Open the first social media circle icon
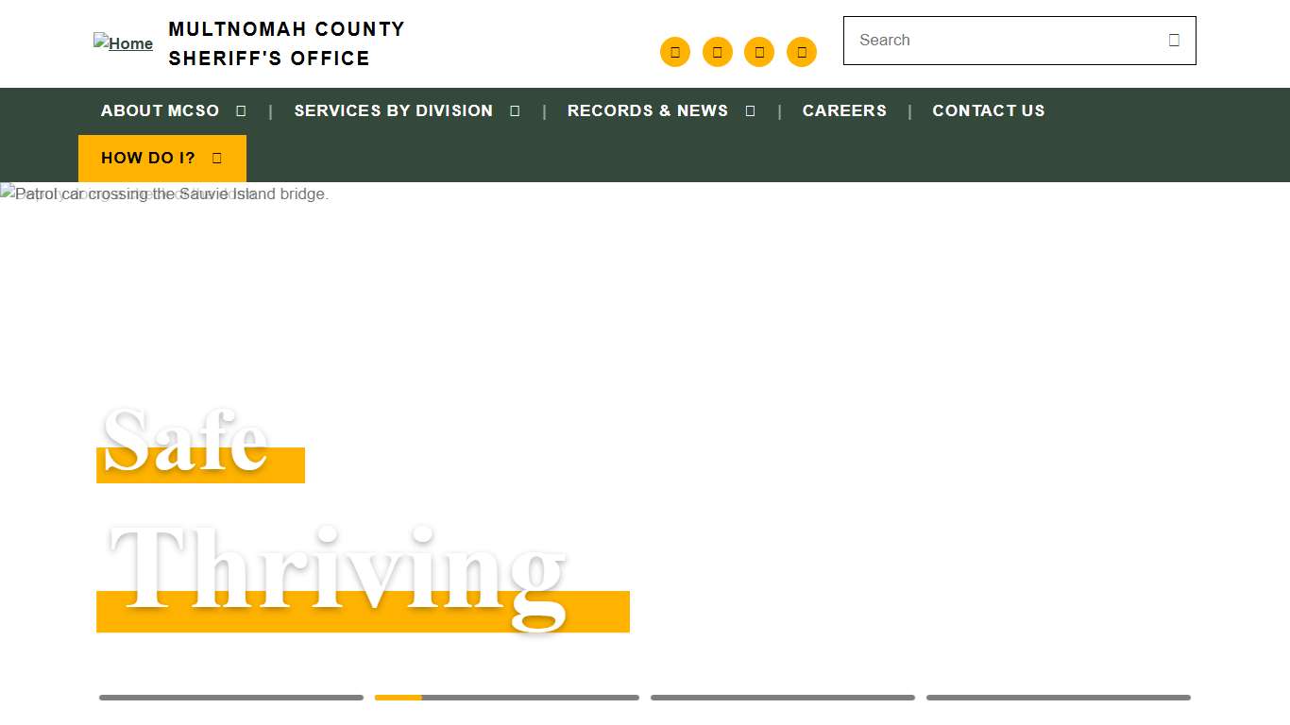 (x=674, y=52)
